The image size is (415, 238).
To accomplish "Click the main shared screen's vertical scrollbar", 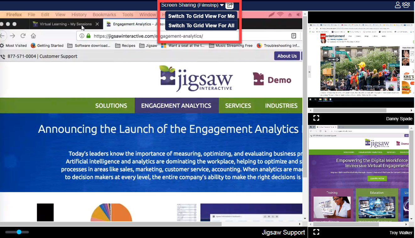I will [x=305, y=94].
